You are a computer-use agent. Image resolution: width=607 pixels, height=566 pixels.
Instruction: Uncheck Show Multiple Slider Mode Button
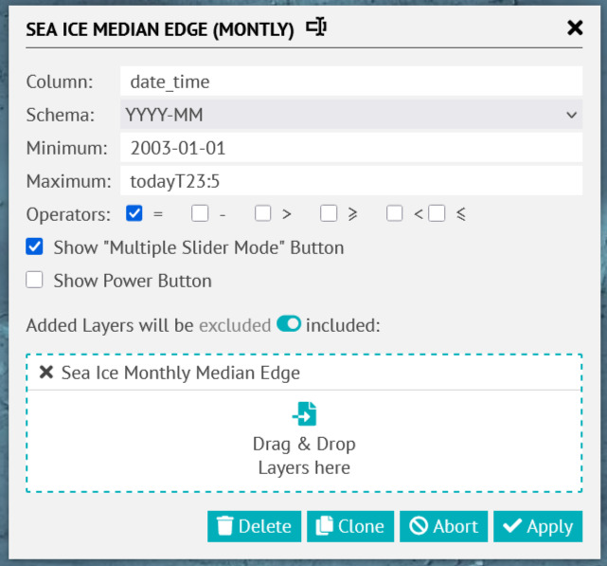point(34,246)
